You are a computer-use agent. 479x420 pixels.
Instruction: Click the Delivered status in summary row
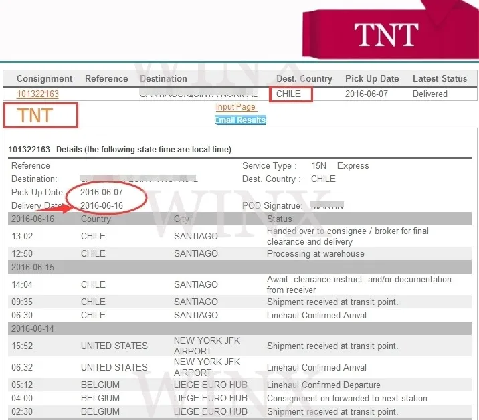pos(429,94)
